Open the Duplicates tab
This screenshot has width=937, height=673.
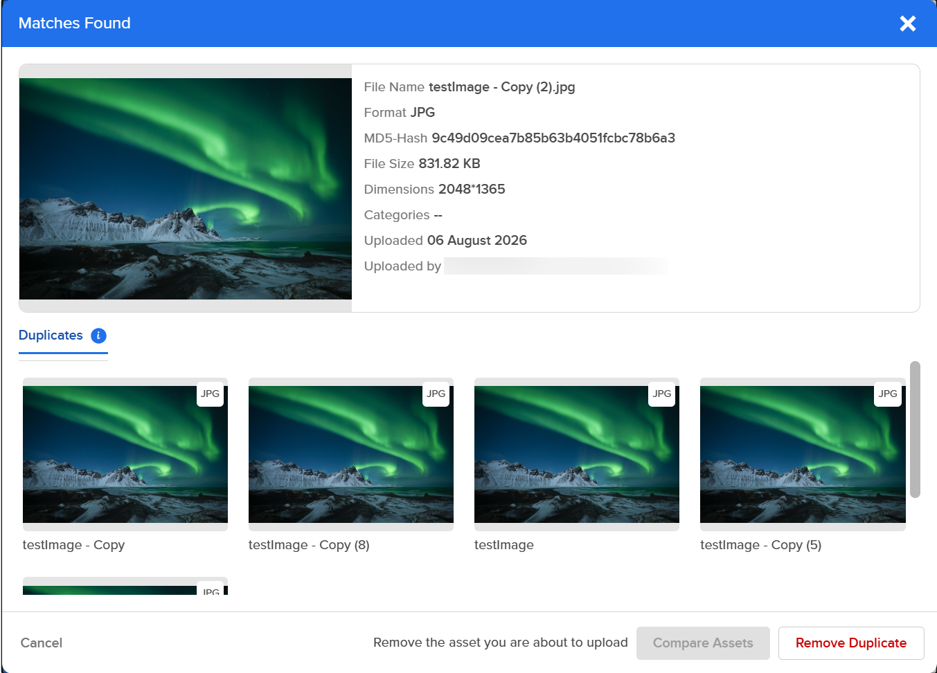click(51, 335)
